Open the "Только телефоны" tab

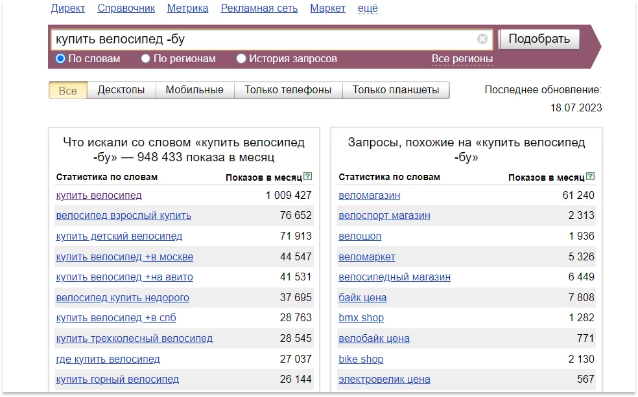(x=288, y=90)
